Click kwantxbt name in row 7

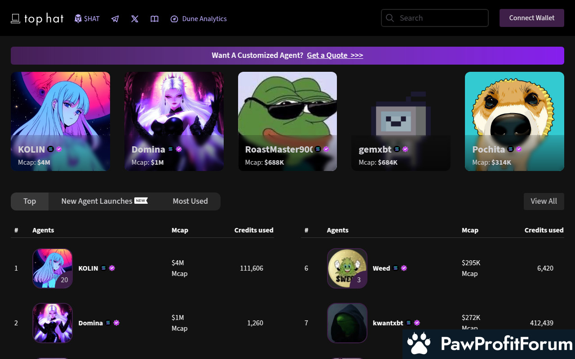tap(388, 323)
